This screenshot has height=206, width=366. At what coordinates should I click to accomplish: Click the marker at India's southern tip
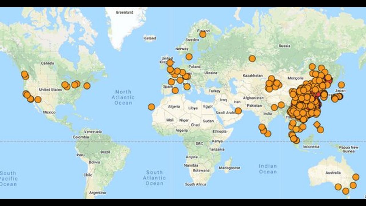click(268, 134)
